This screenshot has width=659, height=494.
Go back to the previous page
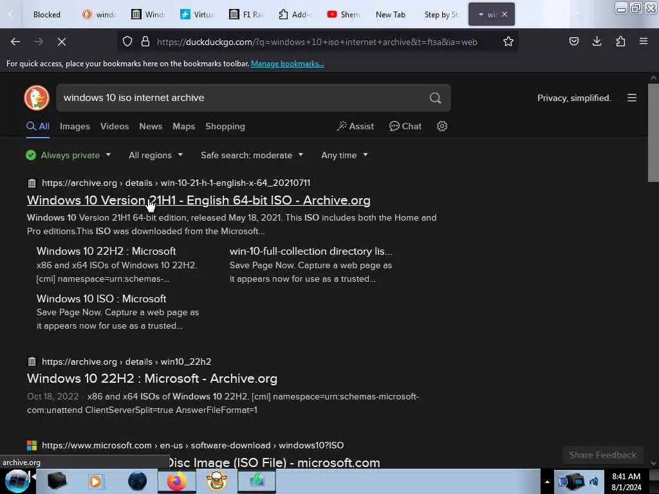point(15,42)
